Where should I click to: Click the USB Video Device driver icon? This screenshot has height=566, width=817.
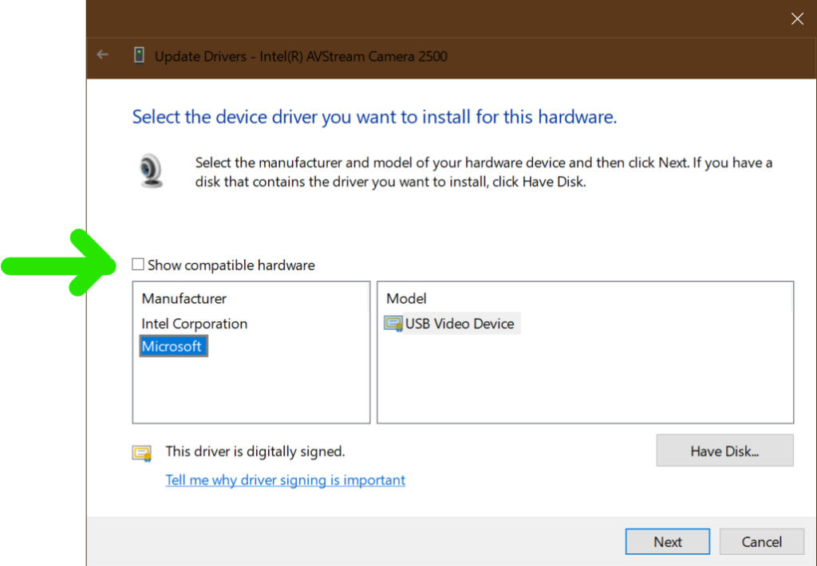(x=393, y=324)
